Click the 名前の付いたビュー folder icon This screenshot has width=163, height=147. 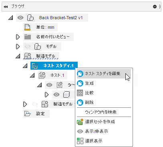coord(28,37)
